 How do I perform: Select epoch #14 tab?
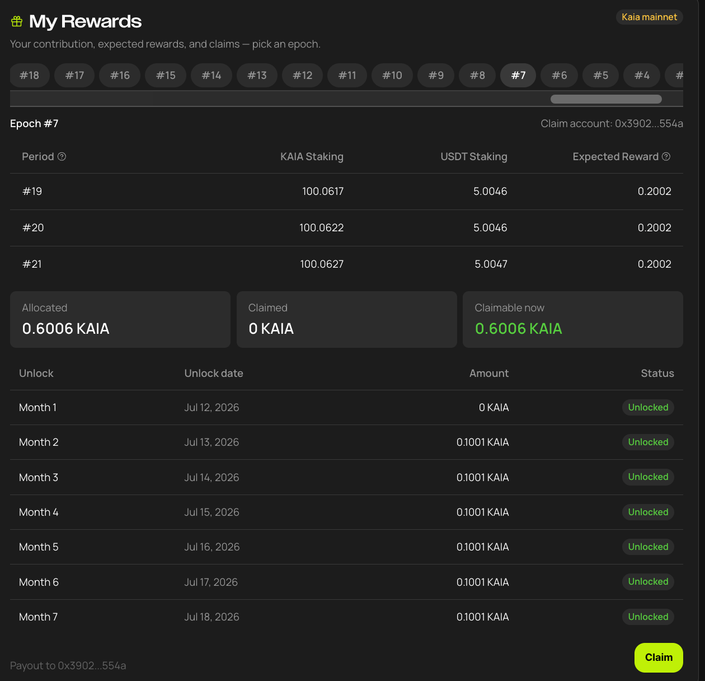[211, 75]
